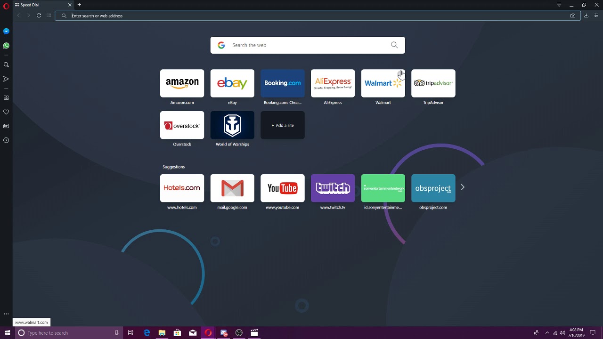The width and height of the screenshot is (603, 339).
Task: Click the Search the web box
Action: (308, 45)
